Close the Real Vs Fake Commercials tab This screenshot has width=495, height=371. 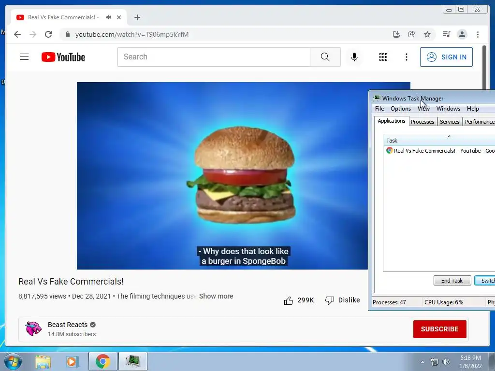click(x=119, y=17)
